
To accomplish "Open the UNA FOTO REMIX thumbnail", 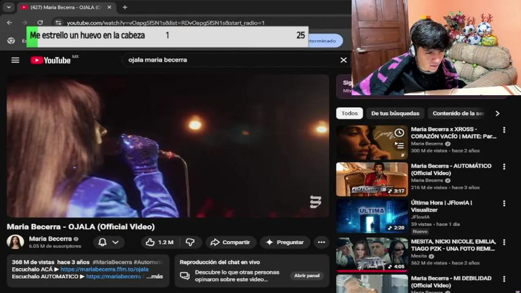I will (372, 255).
